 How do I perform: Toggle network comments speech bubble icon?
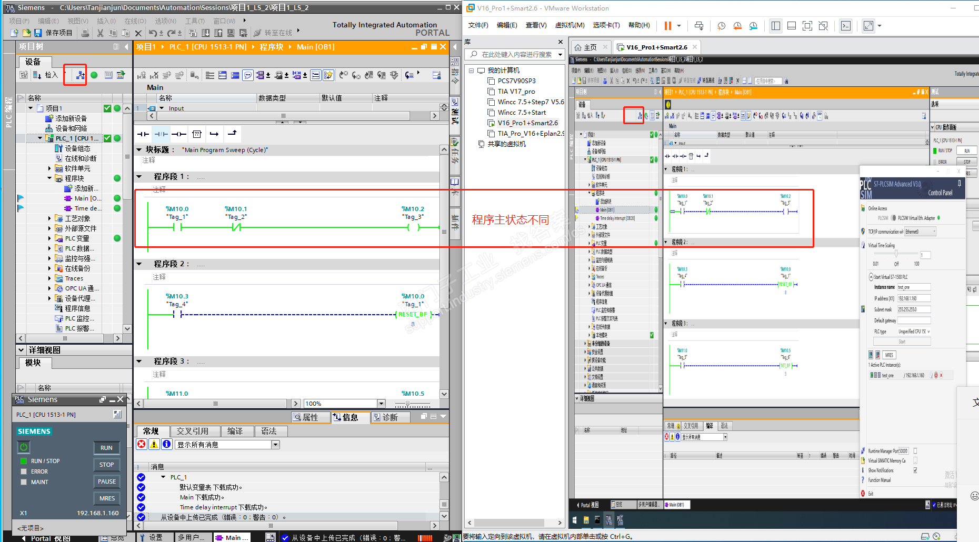248,75
